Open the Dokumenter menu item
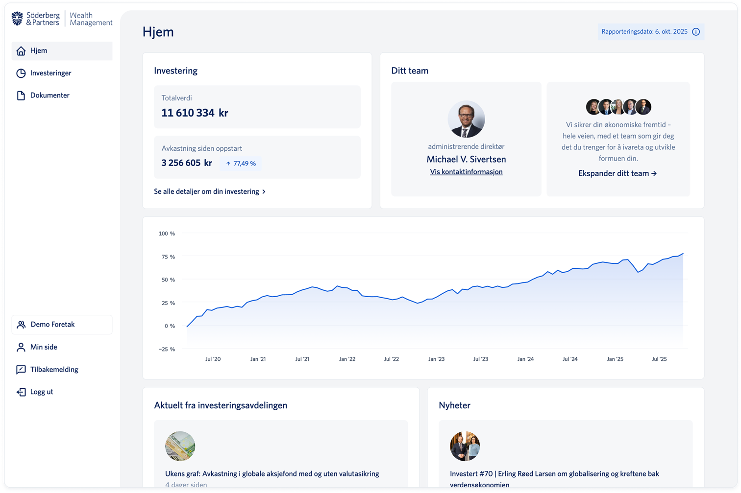741x493 pixels. (x=49, y=95)
